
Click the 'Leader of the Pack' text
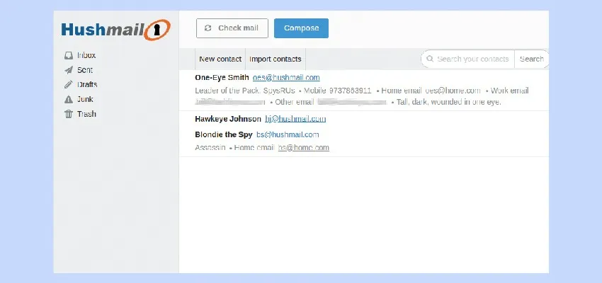(x=228, y=91)
